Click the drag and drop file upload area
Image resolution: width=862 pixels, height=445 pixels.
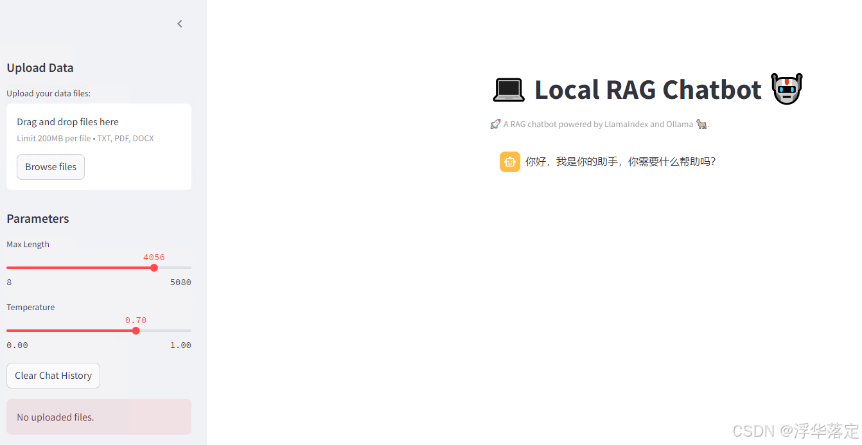click(99, 147)
